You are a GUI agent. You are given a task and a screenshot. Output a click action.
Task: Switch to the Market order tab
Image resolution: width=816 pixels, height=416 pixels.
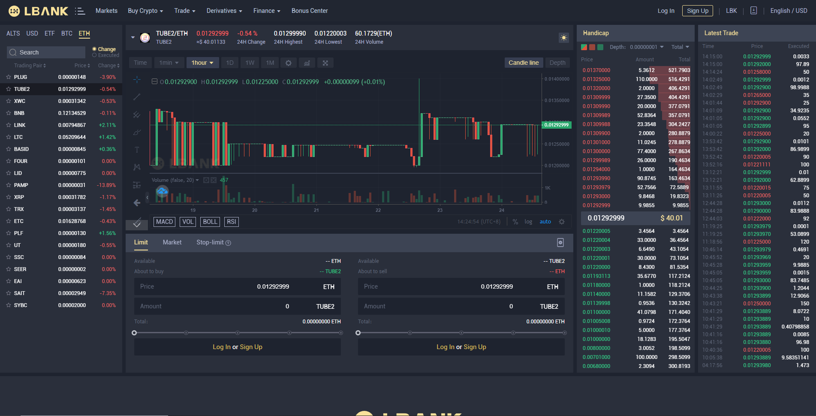[x=172, y=242]
